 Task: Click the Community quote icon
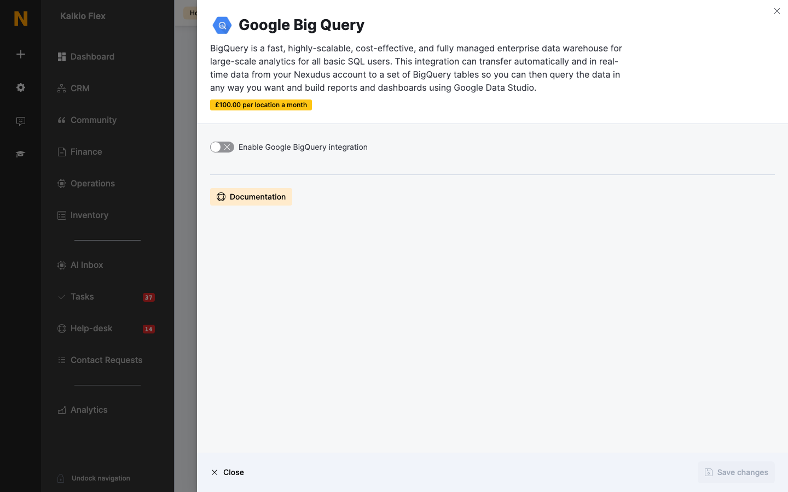[x=62, y=120]
